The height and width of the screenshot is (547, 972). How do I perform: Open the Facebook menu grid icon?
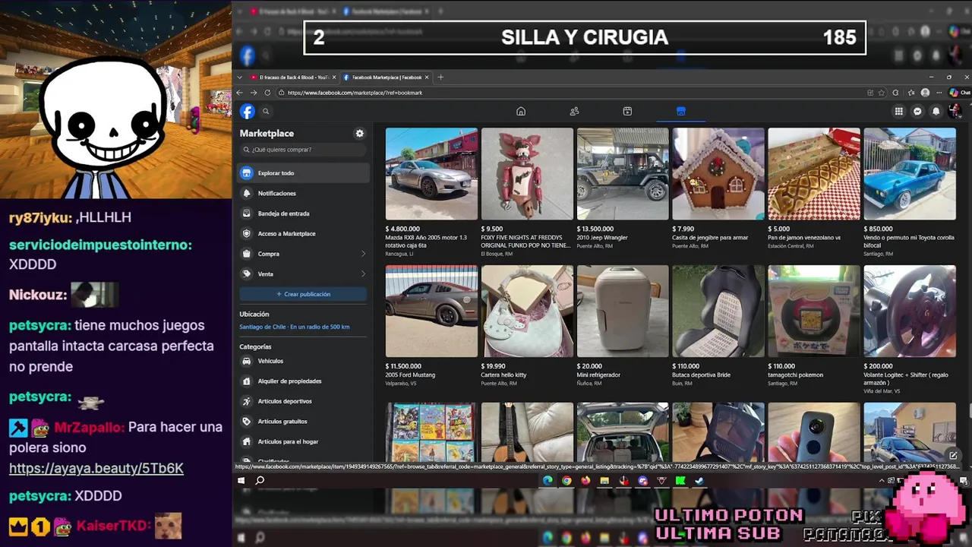(899, 112)
